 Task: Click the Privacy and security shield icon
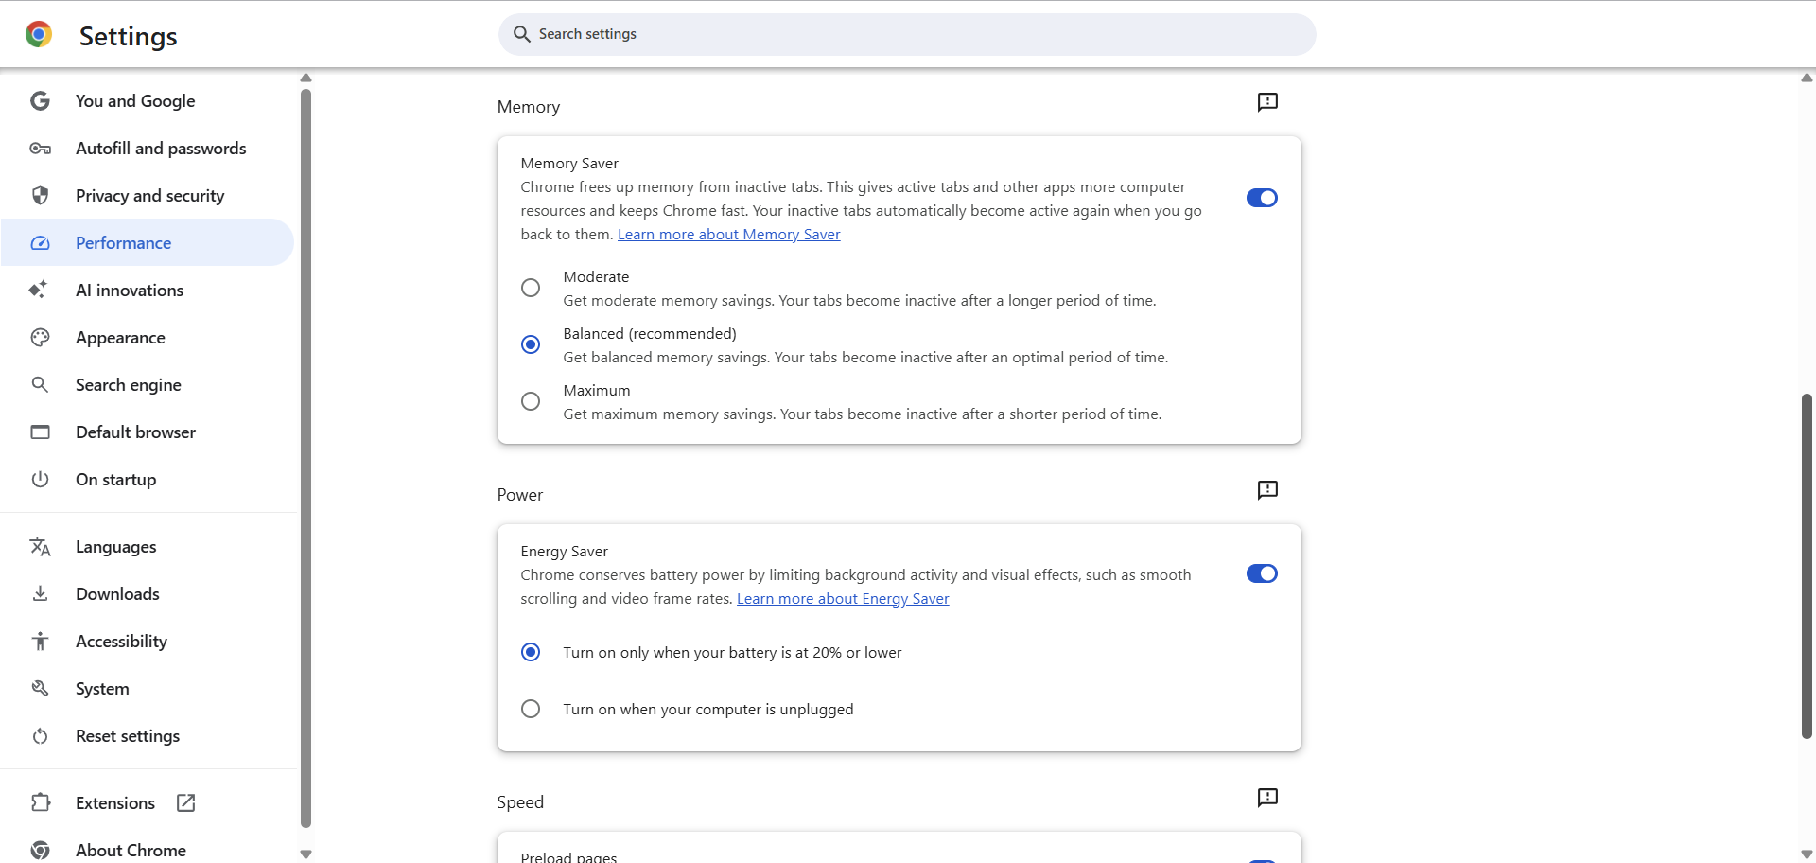(40, 196)
